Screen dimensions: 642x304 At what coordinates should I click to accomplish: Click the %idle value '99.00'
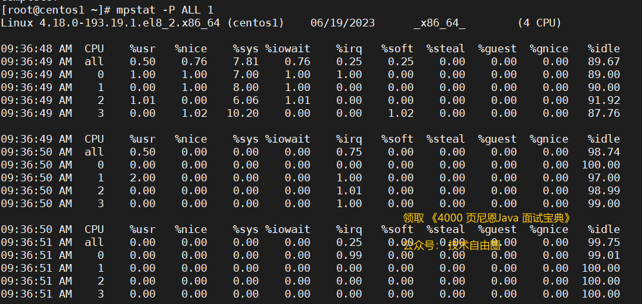point(604,203)
